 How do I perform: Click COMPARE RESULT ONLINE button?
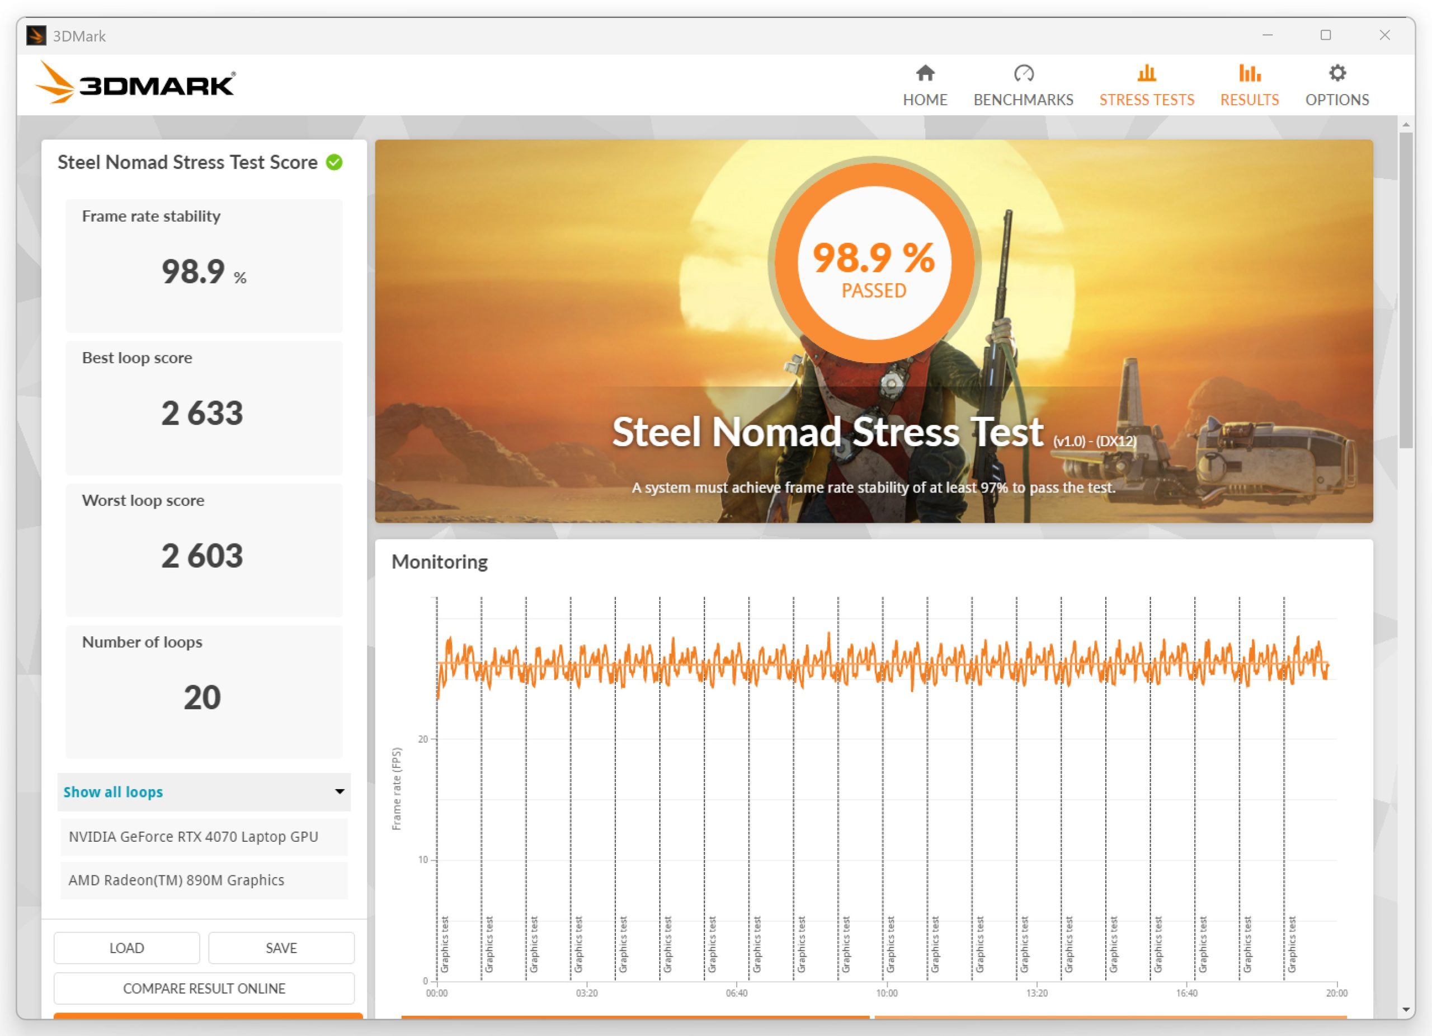point(204,988)
